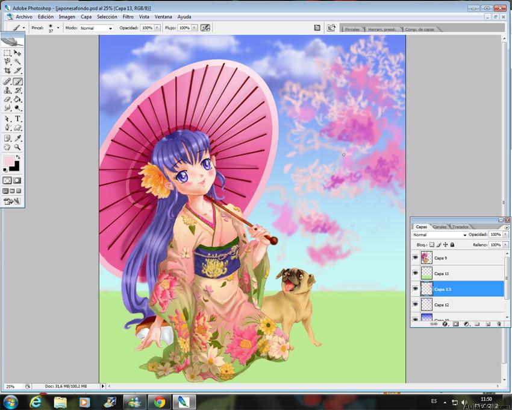The height and width of the screenshot is (410, 512).
Task: Open the layer Opacidad slider arrow
Action: [505, 235]
